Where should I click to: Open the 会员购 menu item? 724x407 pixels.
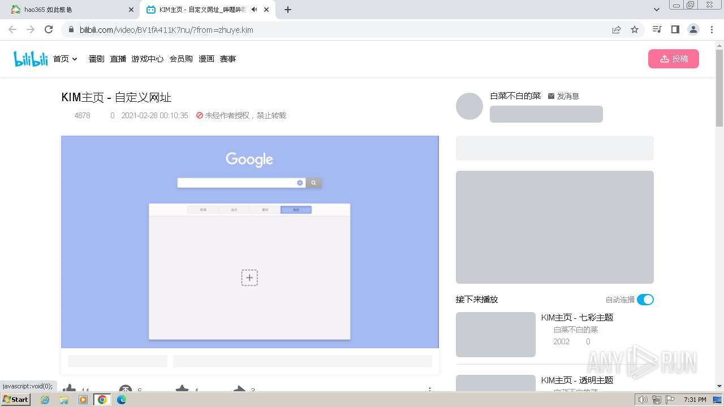click(181, 59)
